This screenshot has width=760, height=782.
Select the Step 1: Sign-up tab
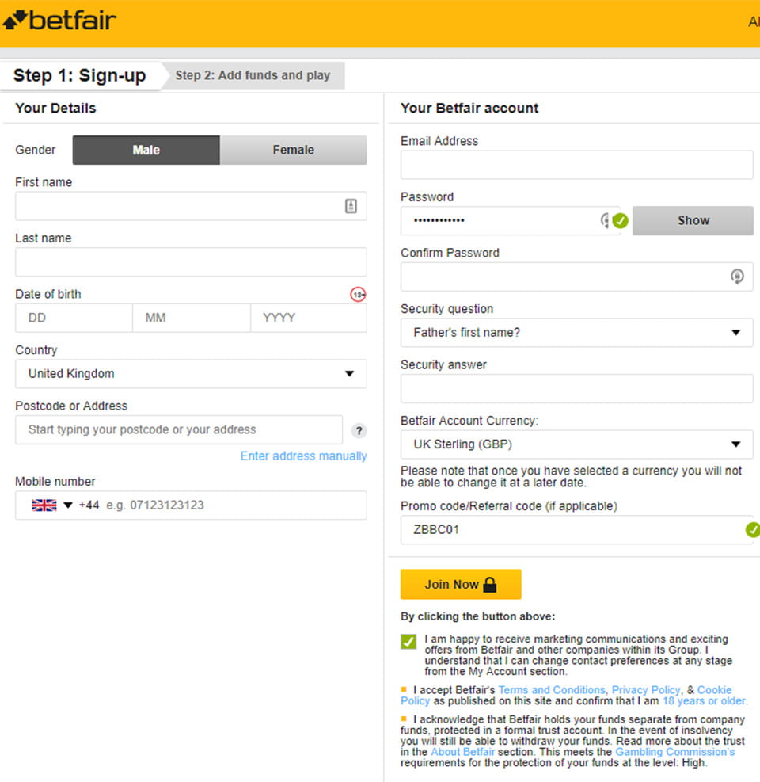tap(80, 75)
